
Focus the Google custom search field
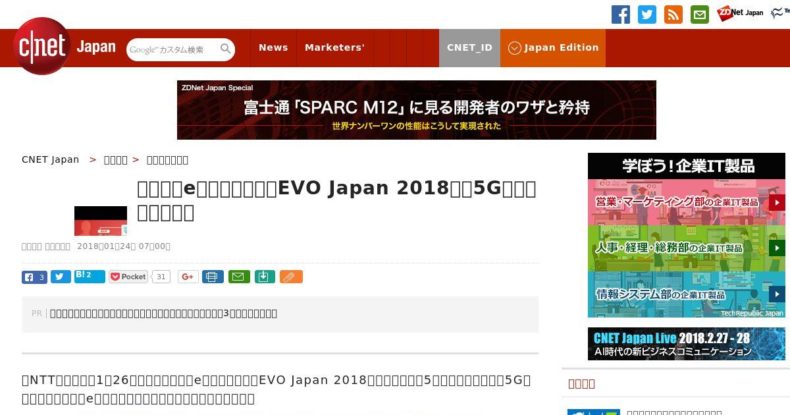click(x=173, y=49)
